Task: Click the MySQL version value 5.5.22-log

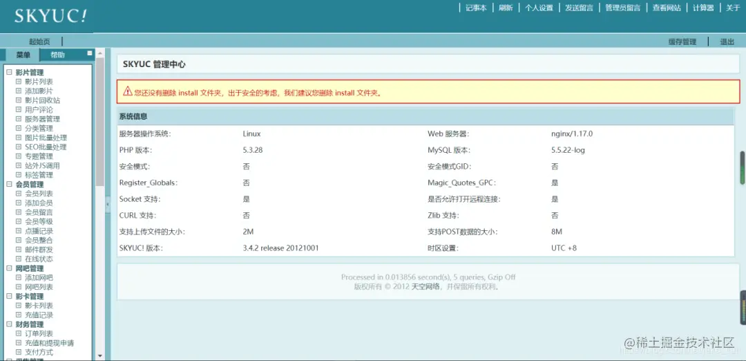Action: [568, 150]
